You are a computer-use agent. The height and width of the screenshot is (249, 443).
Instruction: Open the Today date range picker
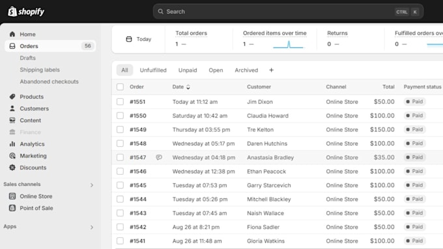tap(138, 39)
